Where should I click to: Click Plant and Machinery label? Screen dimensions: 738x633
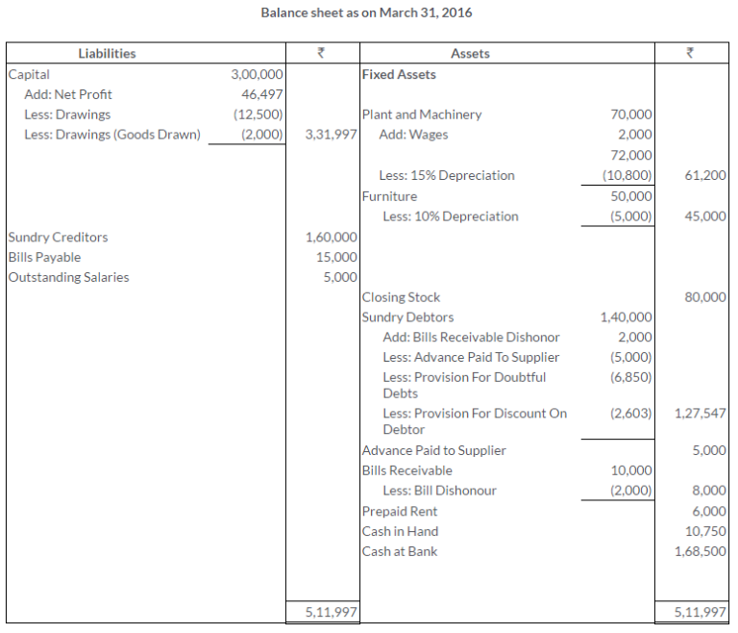coord(422,114)
